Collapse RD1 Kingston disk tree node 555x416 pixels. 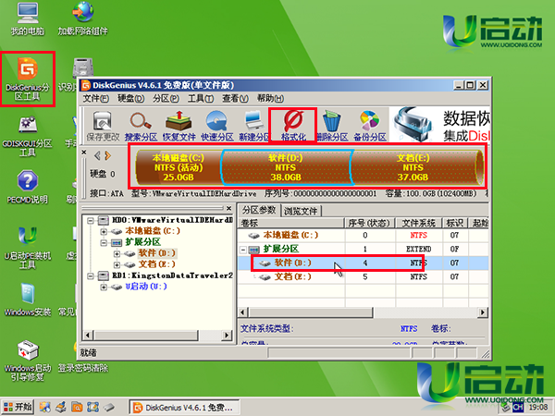pos(91,275)
